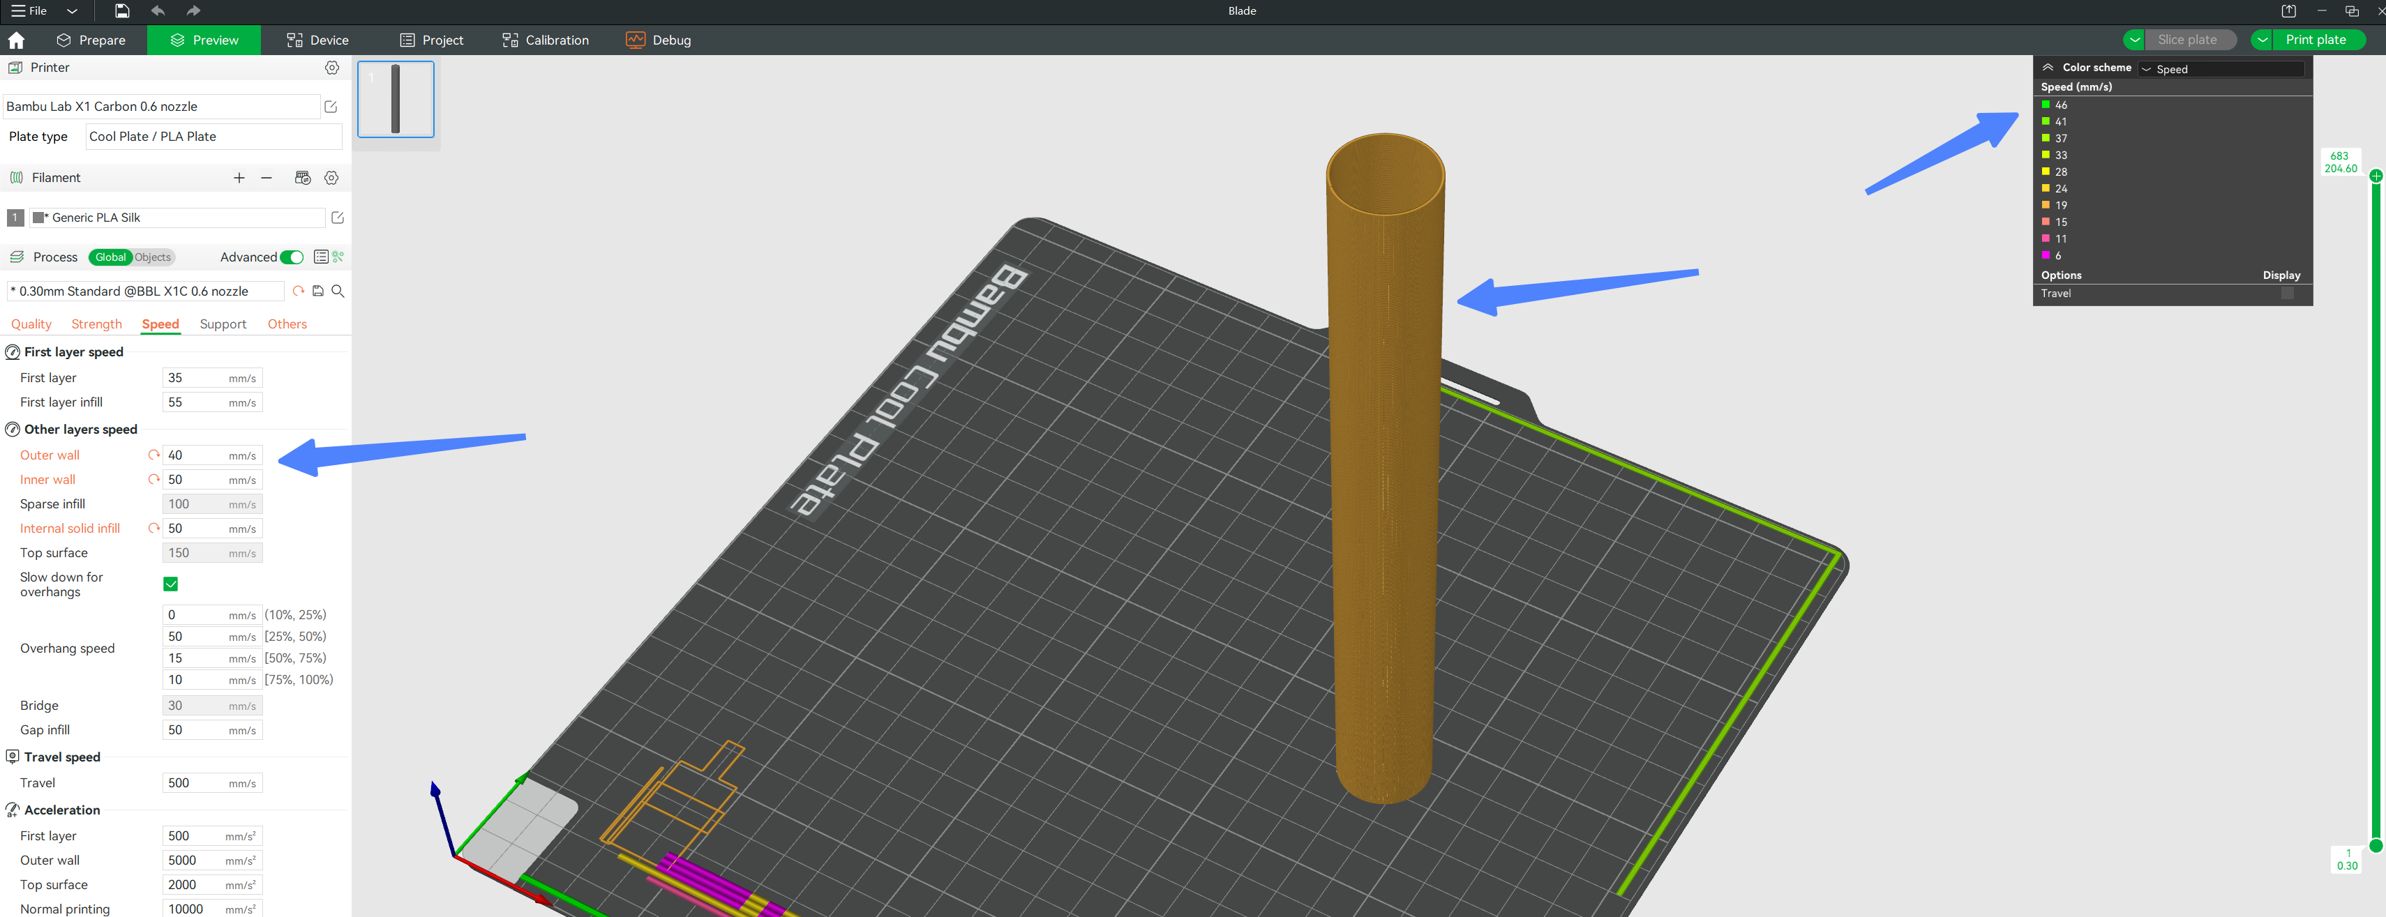Select the magenta swatch for speed 6
Viewport: 2386px width, 917px height.
tap(2046, 256)
